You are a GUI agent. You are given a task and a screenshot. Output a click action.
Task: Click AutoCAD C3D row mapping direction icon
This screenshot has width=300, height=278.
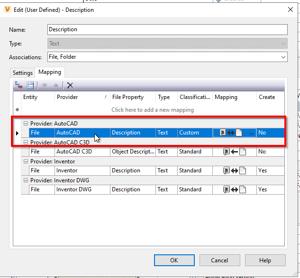pos(235,152)
